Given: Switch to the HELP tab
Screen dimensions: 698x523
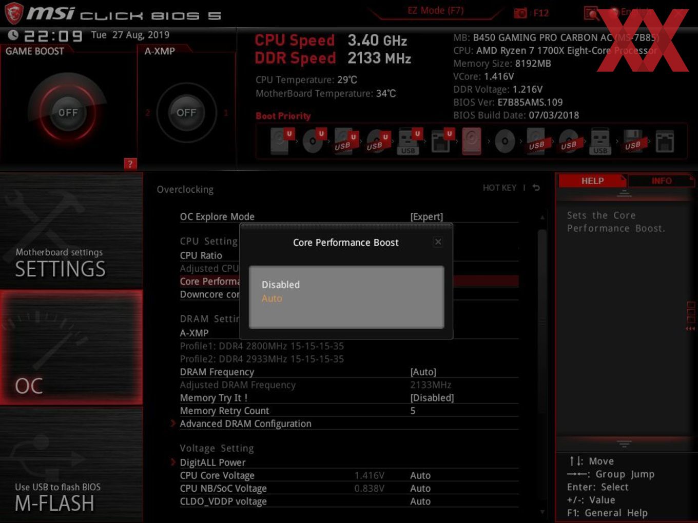Looking at the screenshot, I should coord(592,181).
